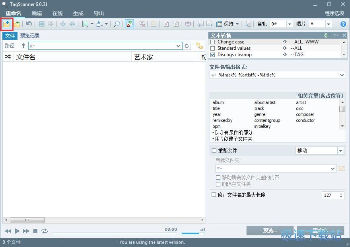
Task: Click the album art swap icon
Action: (x=129, y=24)
